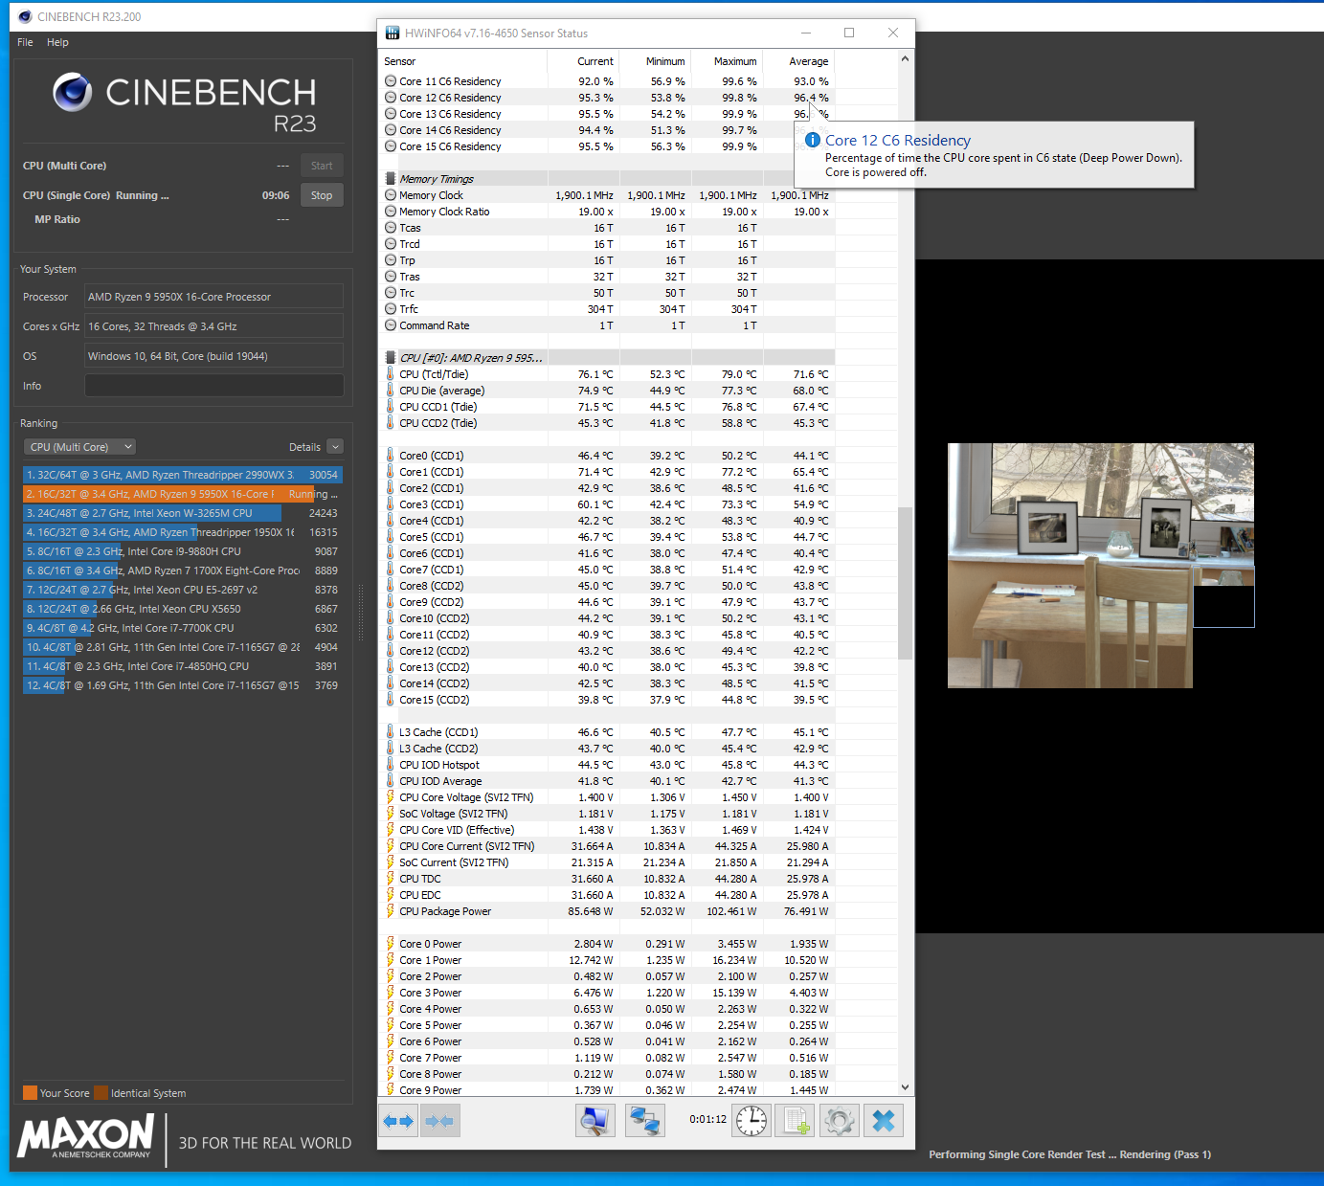The width and height of the screenshot is (1324, 1186).
Task: Click the Average column header in HWiNFO
Action: pyautogui.click(x=798, y=61)
